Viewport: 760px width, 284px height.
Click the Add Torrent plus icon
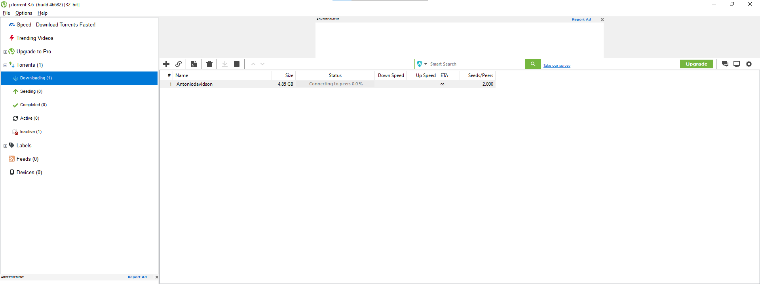point(166,64)
